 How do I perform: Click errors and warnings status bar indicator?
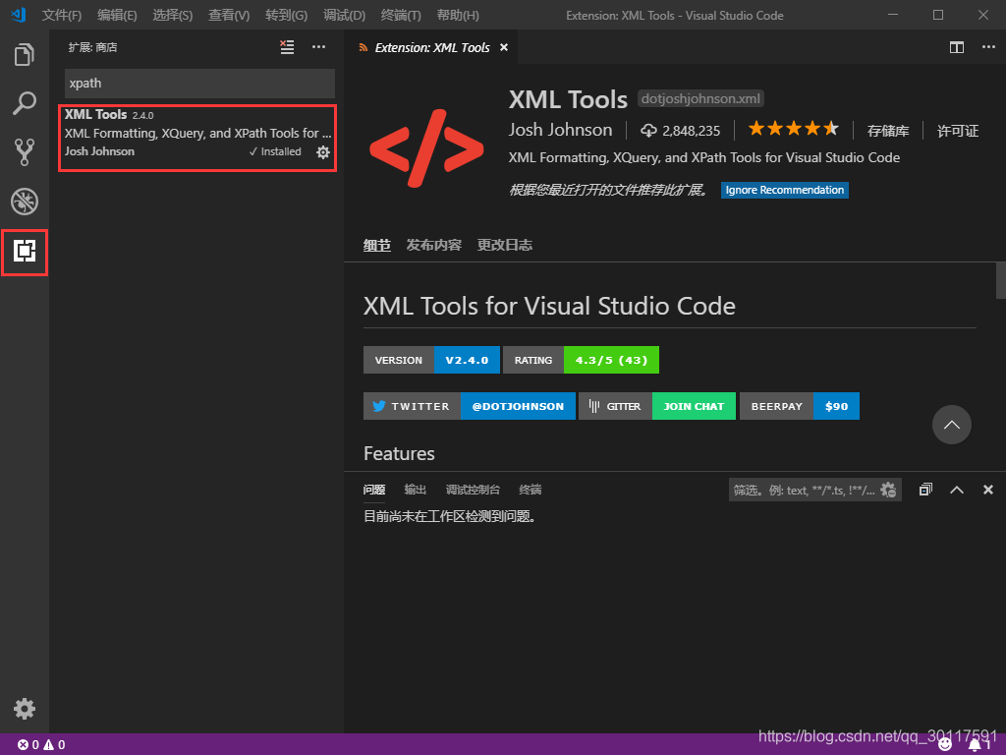click(x=41, y=745)
